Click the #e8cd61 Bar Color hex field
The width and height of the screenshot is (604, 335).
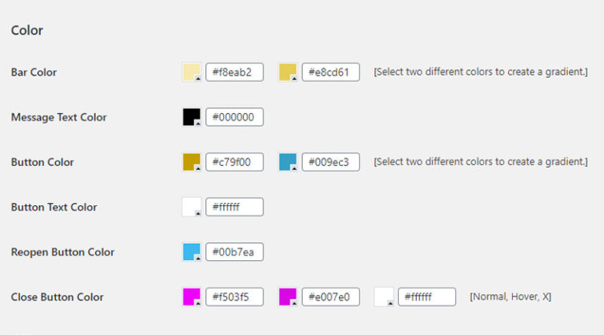pyautogui.click(x=330, y=72)
